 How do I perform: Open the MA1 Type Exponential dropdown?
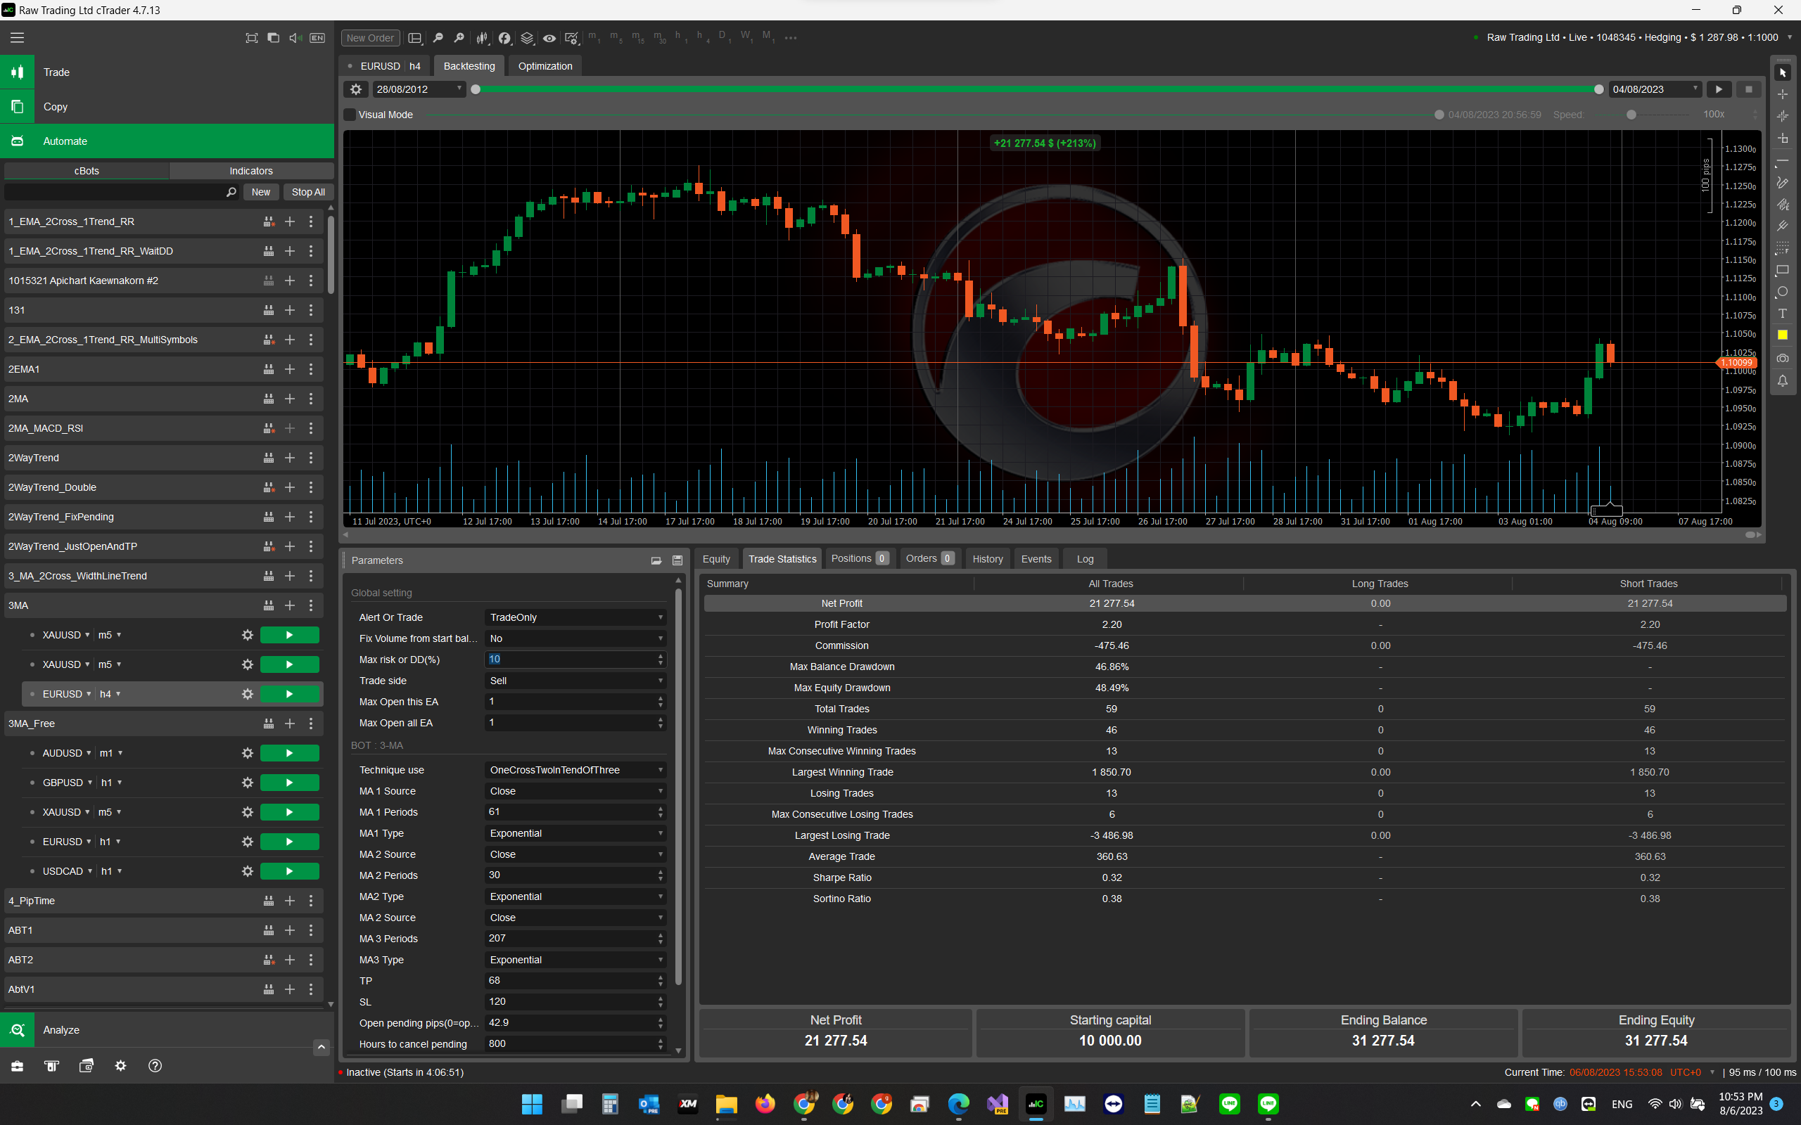click(x=575, y=833)
